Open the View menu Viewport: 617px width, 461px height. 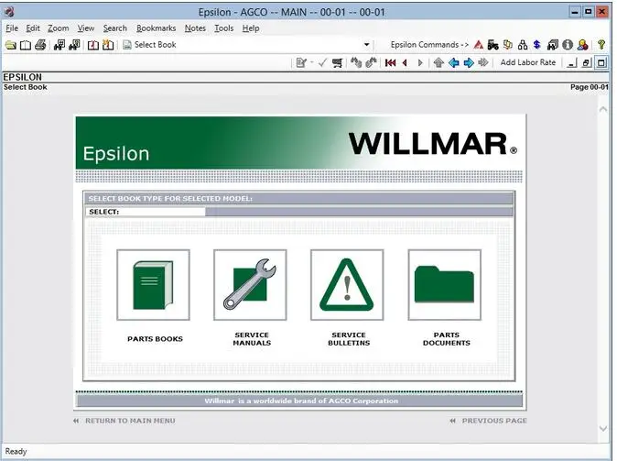point(86,28)
